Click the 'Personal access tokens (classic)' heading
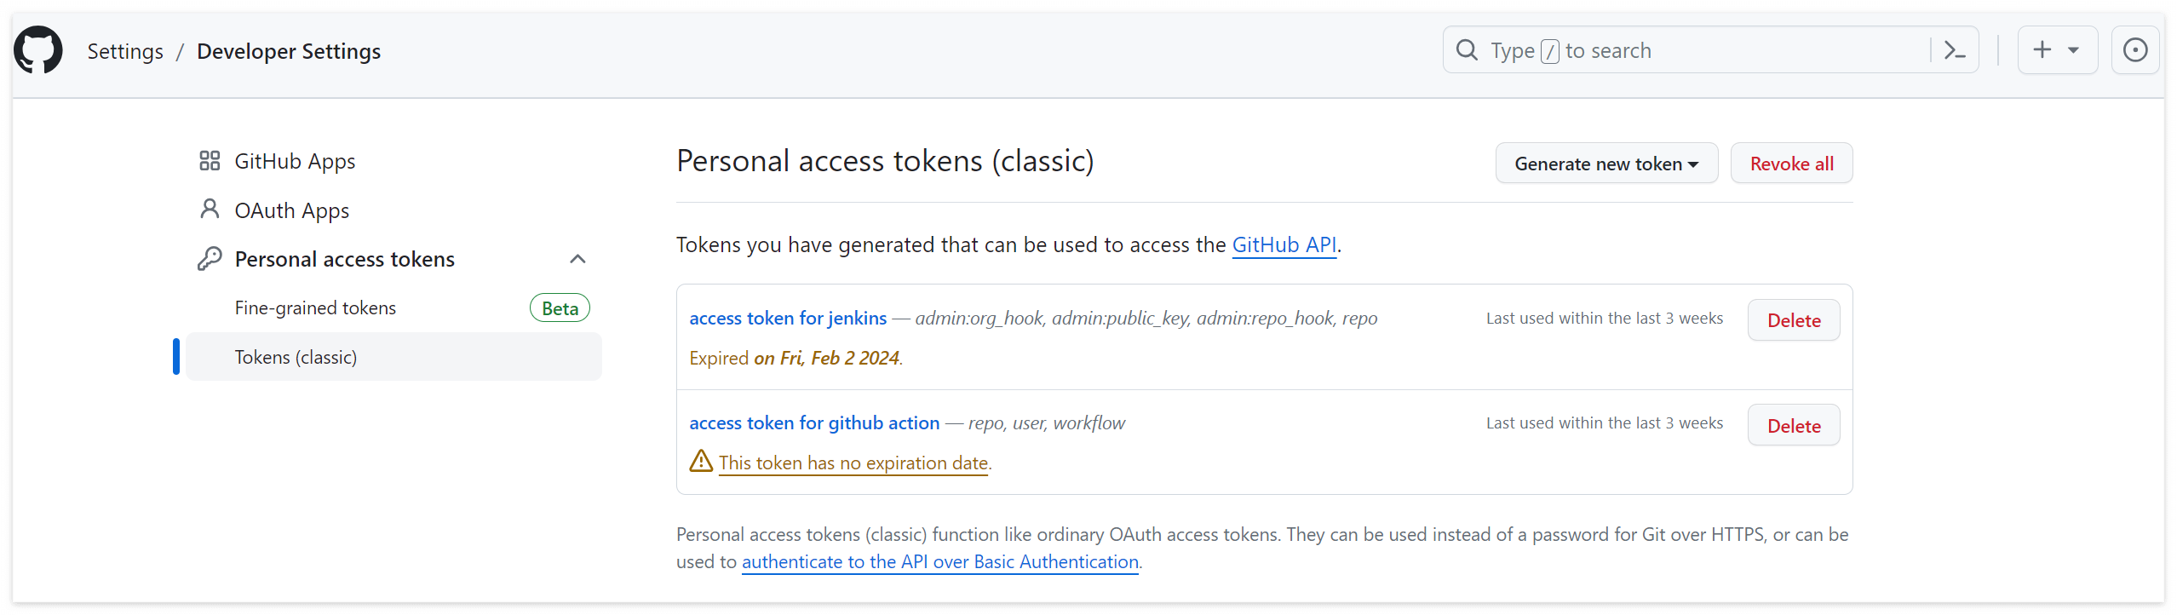The image size is (2177, 615). point(885,161)
